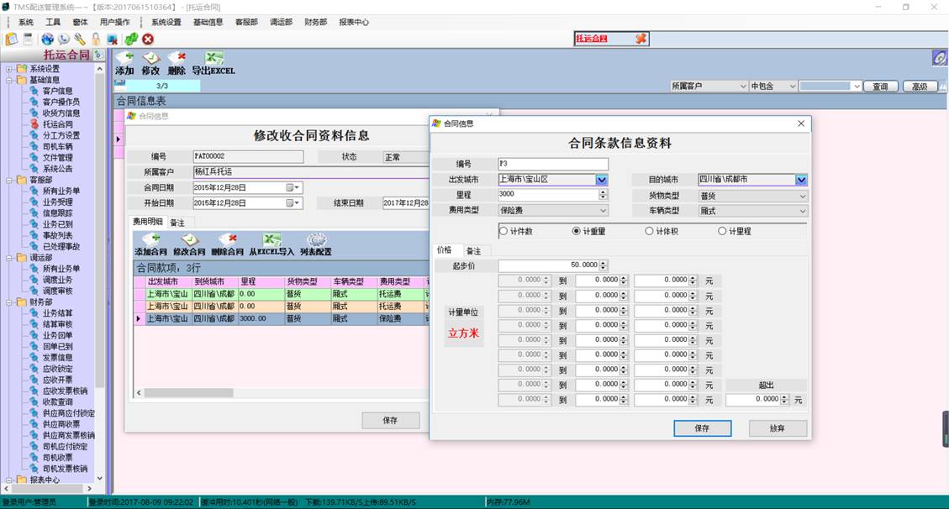Select the 计体积 radio button
Viewport: 949px width, 509px height.
tap(650, 231)
